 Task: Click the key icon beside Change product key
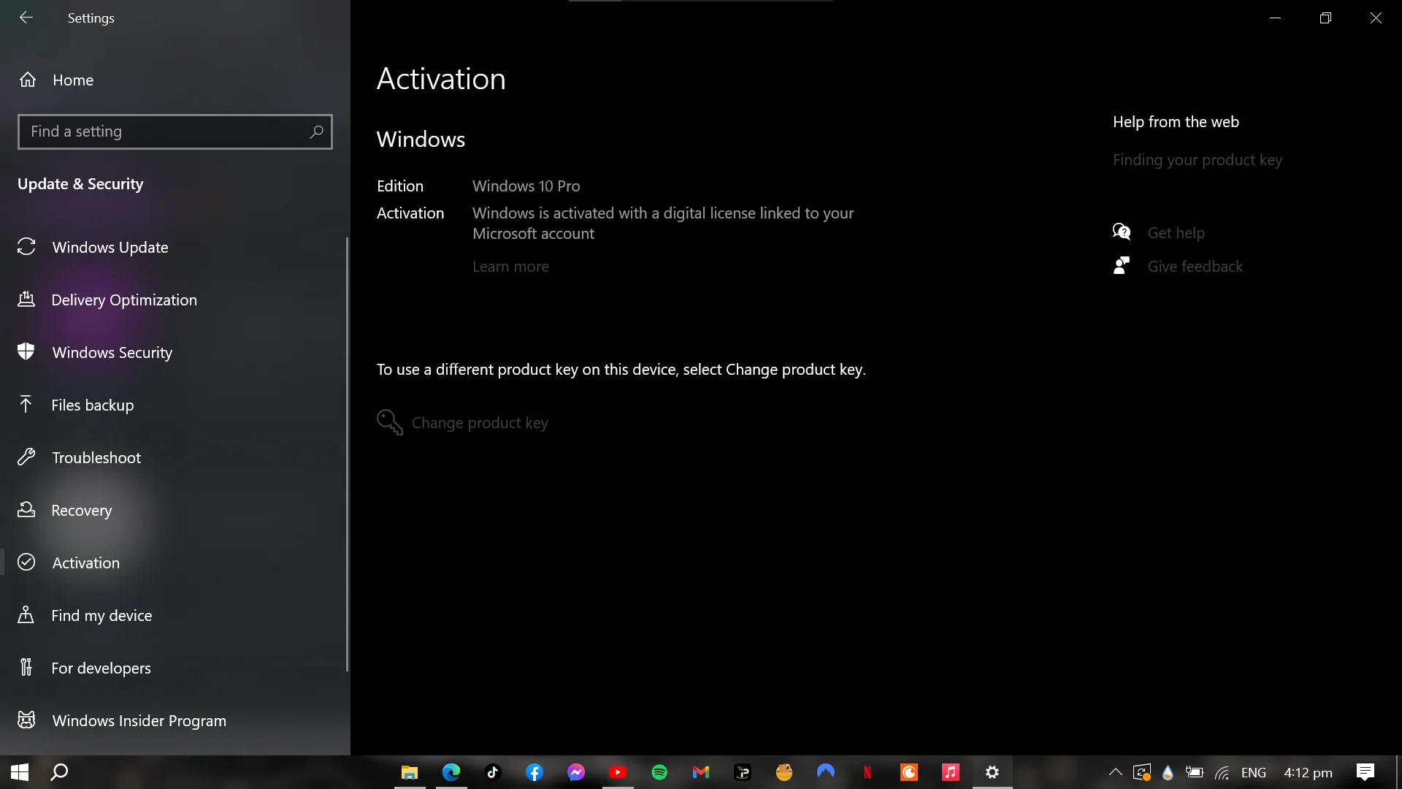[x=390, y=422]
